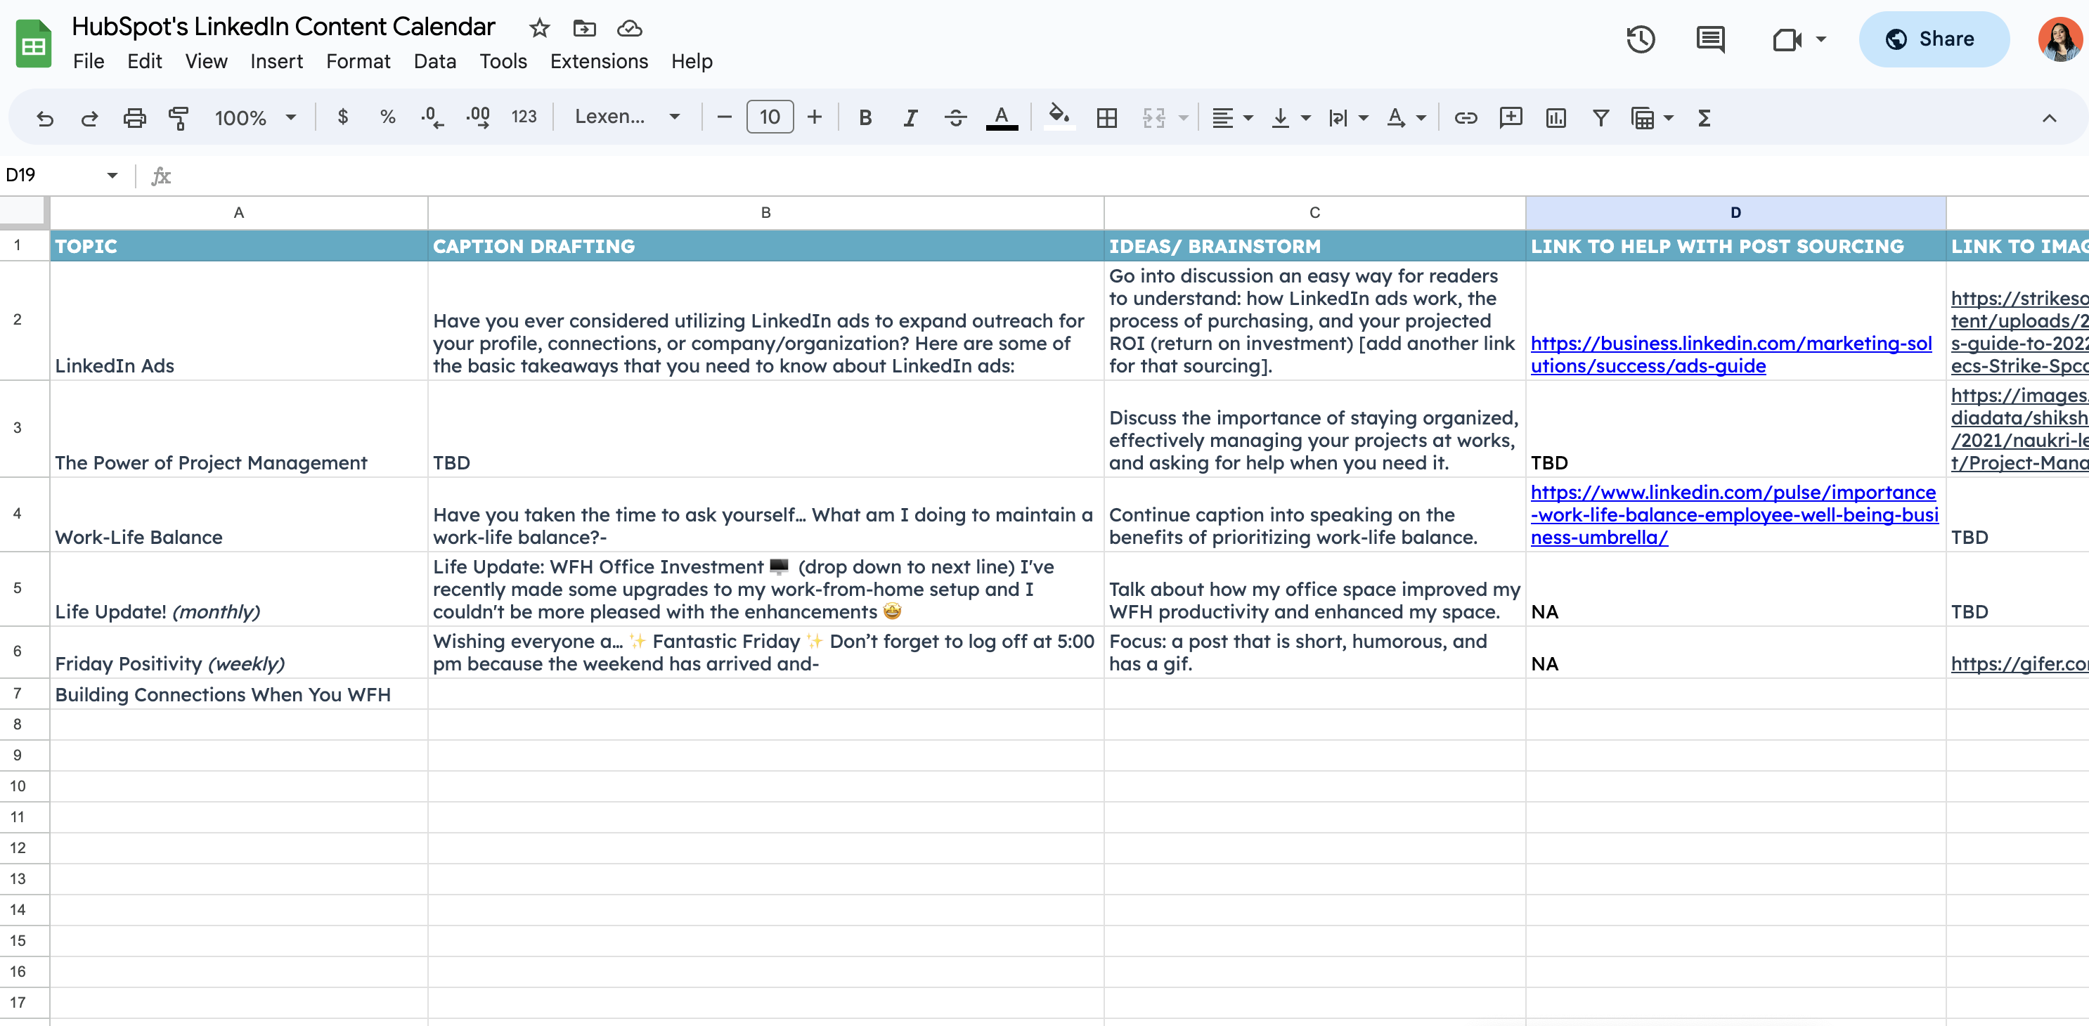Click the document title HubSpot's LinkedIn Content Calendar
This screenshot has width=2089, height=1026.
(283, 27)
